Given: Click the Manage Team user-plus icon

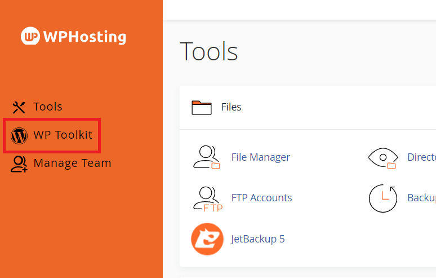Looking at the screenshot, I should pos(19,164).
